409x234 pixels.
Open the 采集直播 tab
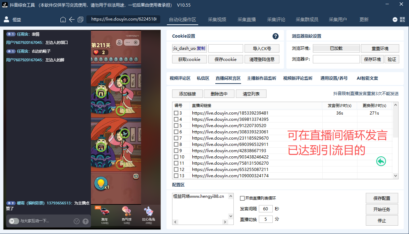coord(247,19)
